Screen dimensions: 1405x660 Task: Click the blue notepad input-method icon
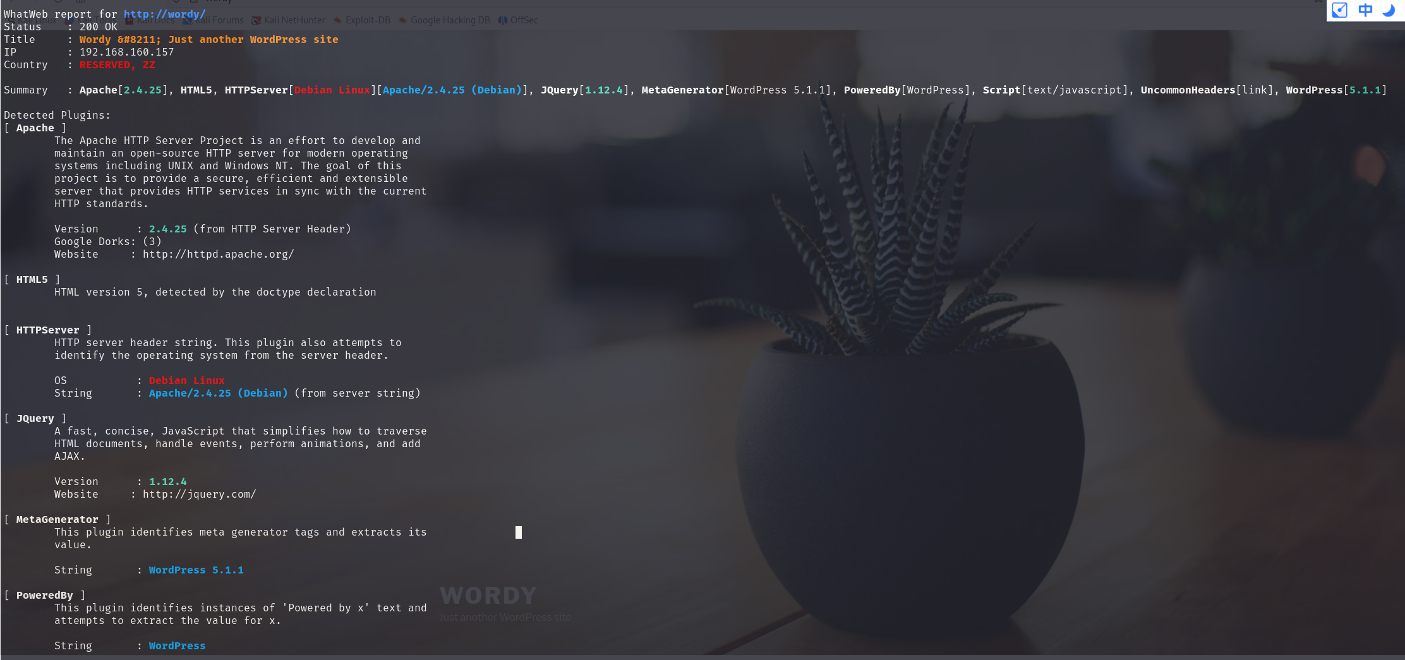pos(1339,10)
